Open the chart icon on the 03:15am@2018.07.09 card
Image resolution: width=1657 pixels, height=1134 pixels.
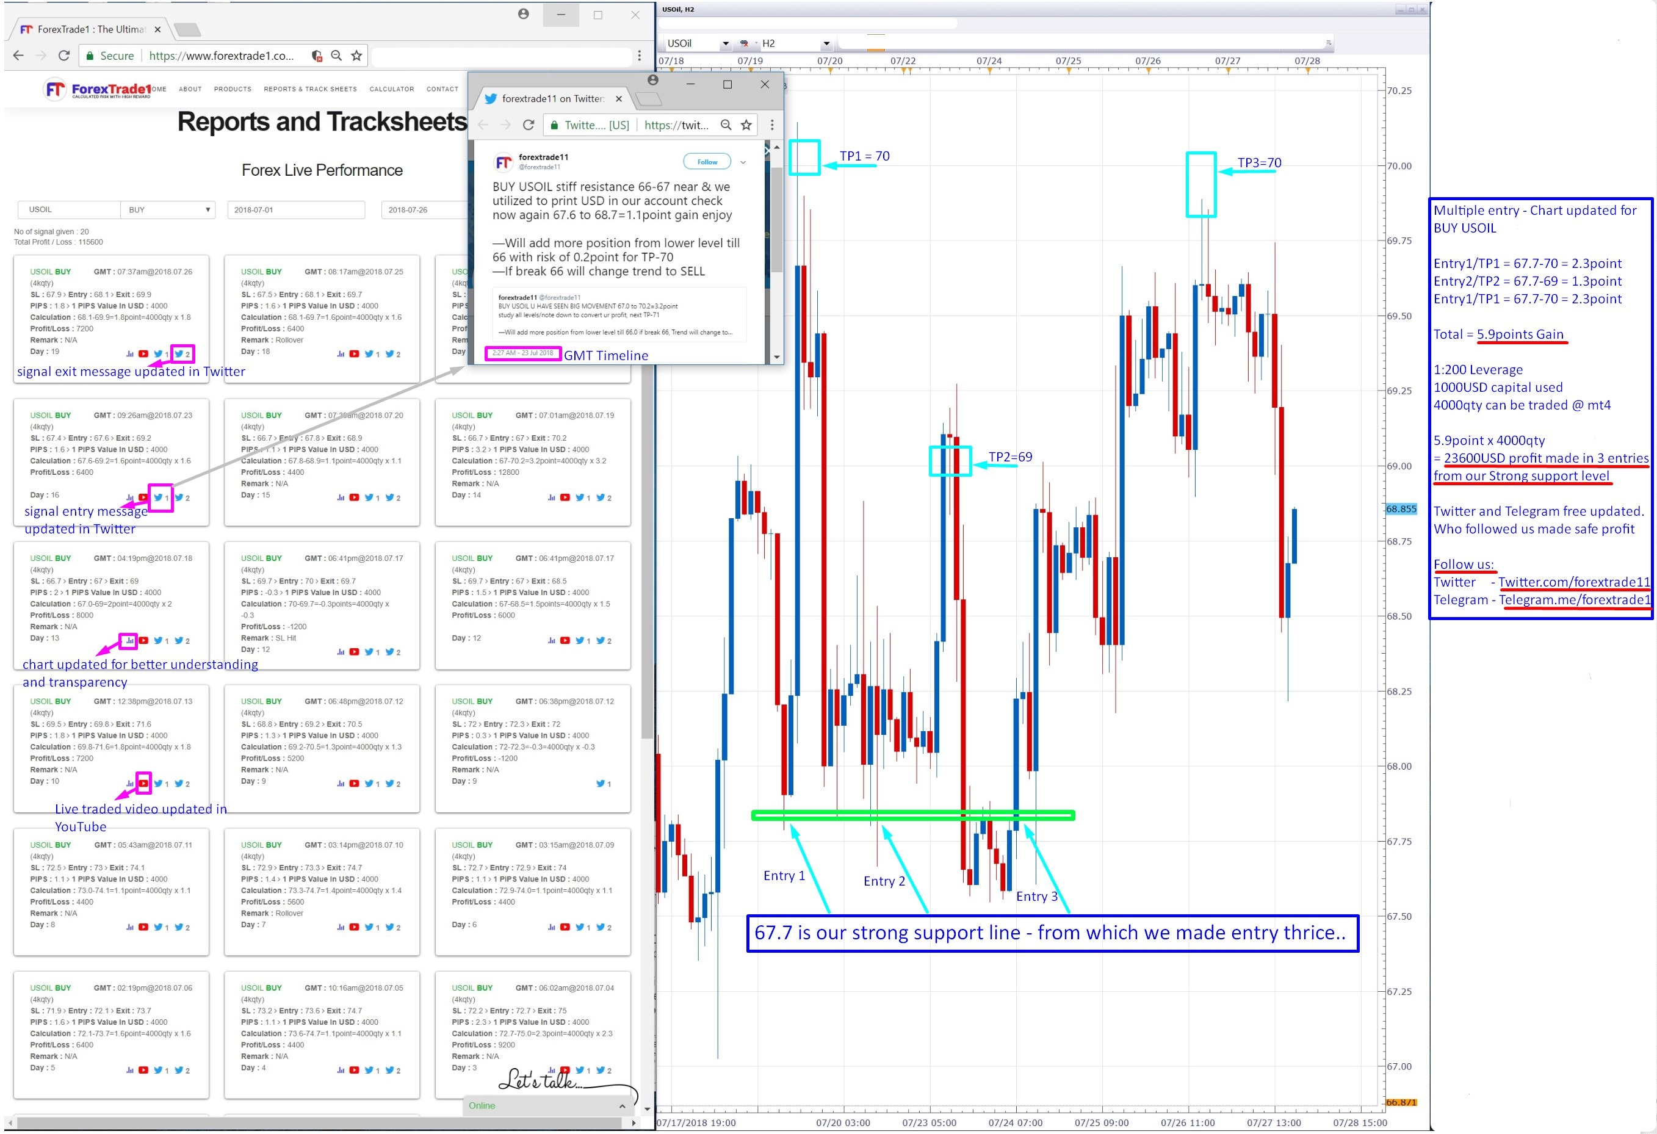(x=551, y=927)
